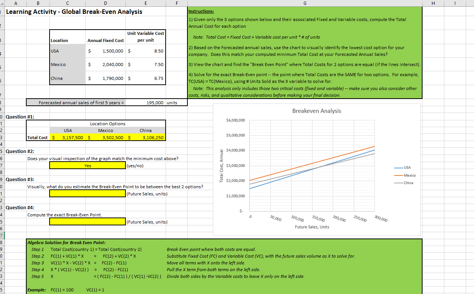Click the '(yes/no)' hint text
The width and height of the screenshot is (474, 294).
coord(135,165)
